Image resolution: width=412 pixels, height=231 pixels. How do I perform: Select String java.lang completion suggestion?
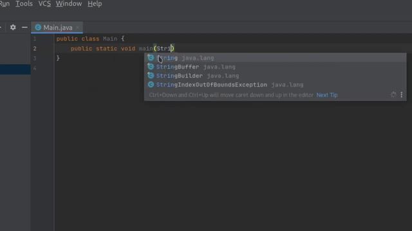275,58
